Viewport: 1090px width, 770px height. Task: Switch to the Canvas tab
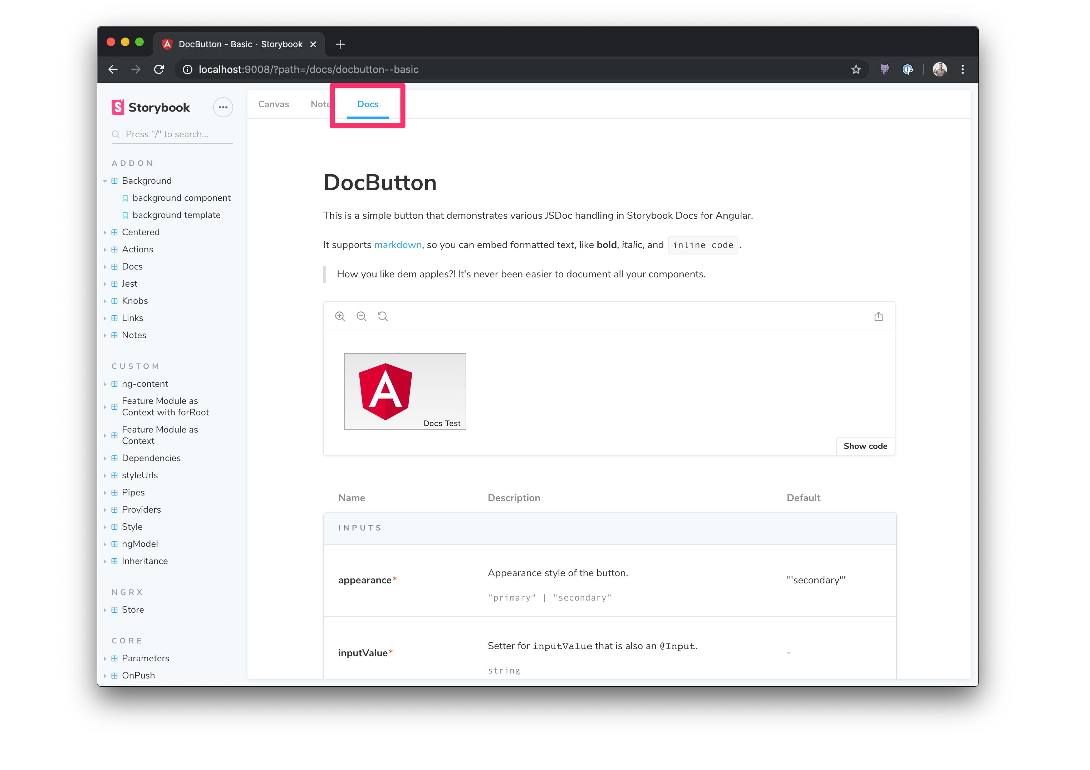274,104
